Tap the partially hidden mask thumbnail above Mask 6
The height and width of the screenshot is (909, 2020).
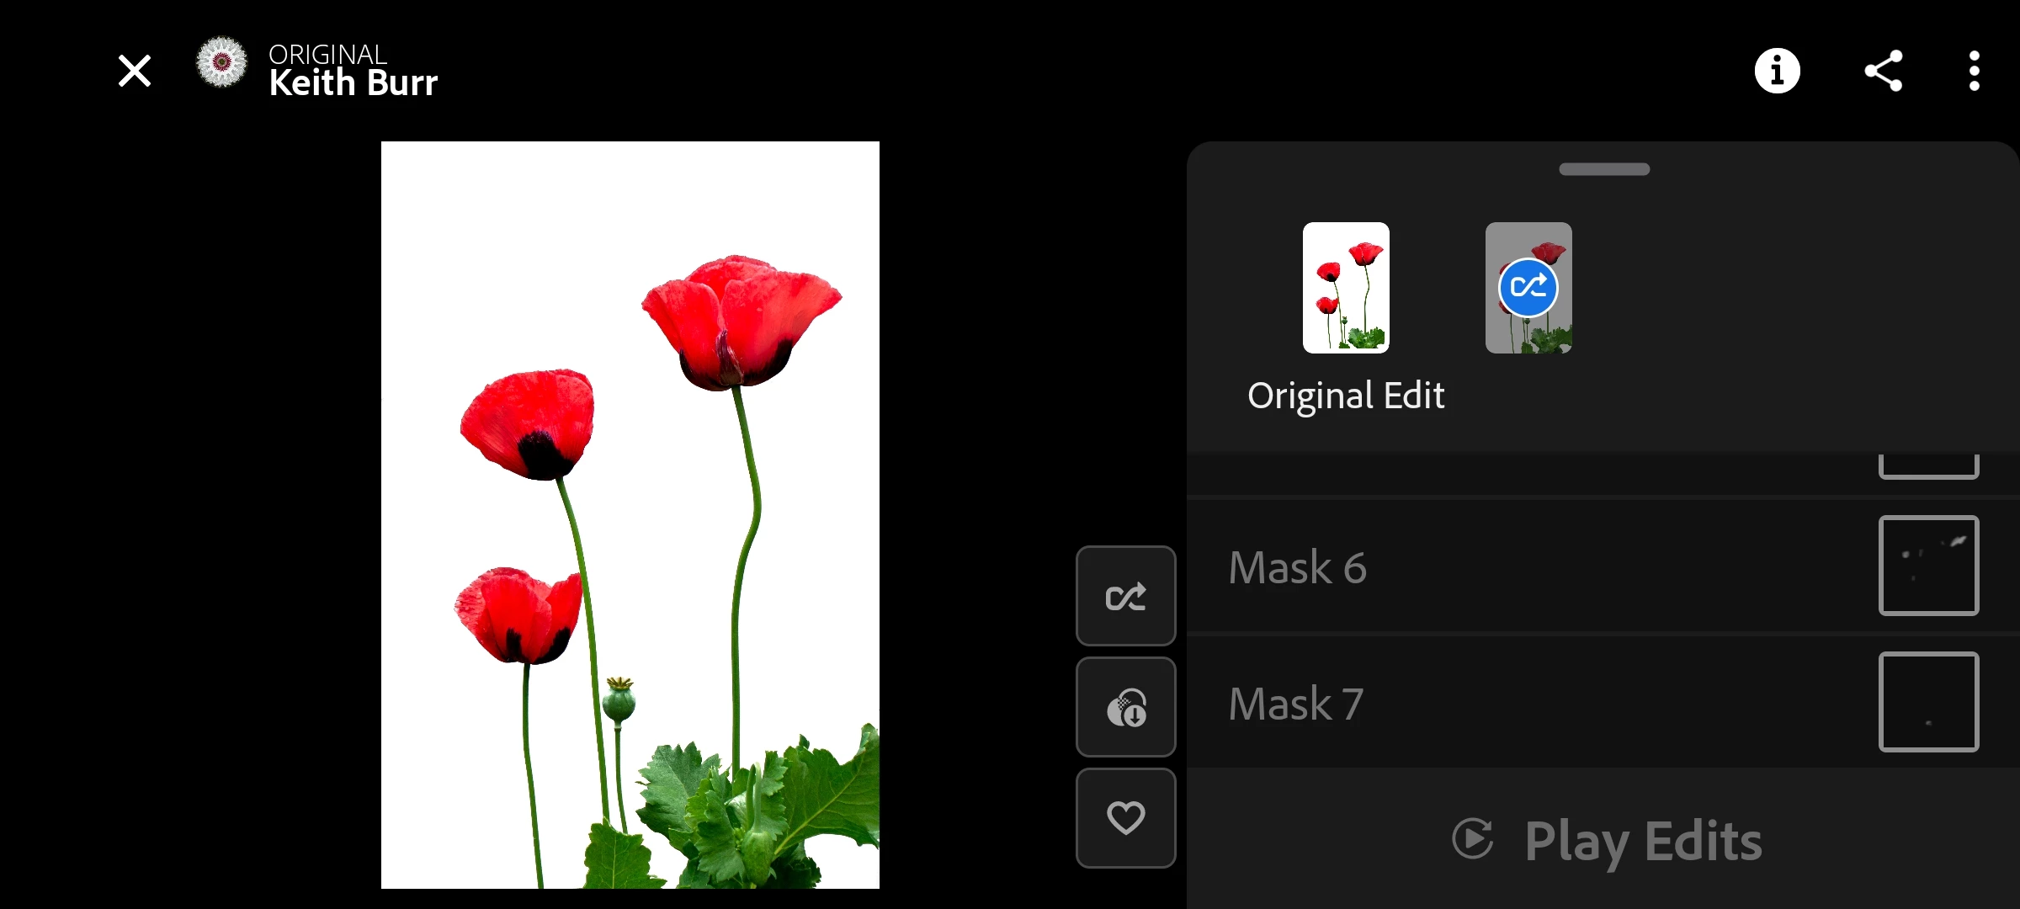pyautogui.click(x=1928, y=465)
